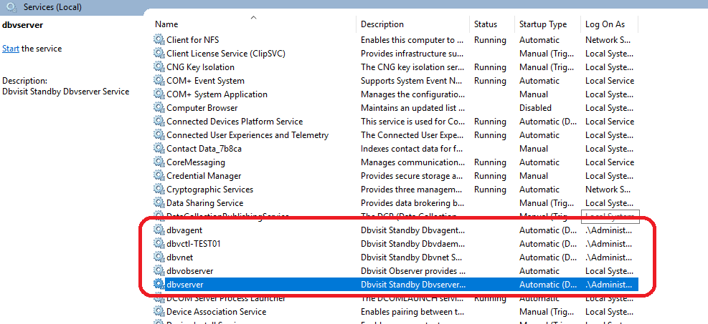Select the dbvserver gear icon

coord(159,285)
